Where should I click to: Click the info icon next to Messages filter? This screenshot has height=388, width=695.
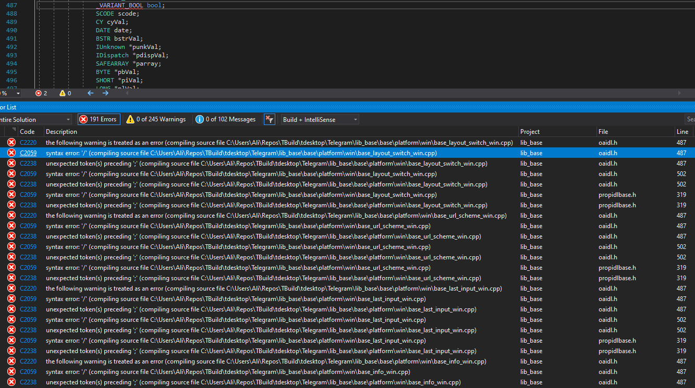pyautogui.click(x=199, y=119)
